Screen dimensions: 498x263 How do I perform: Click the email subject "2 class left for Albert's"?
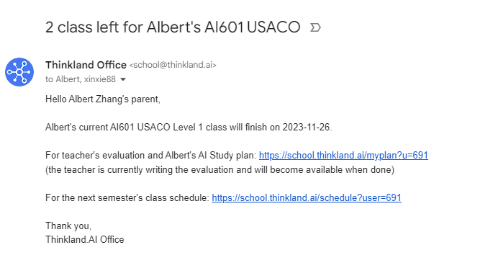click(x=123, y=27)
